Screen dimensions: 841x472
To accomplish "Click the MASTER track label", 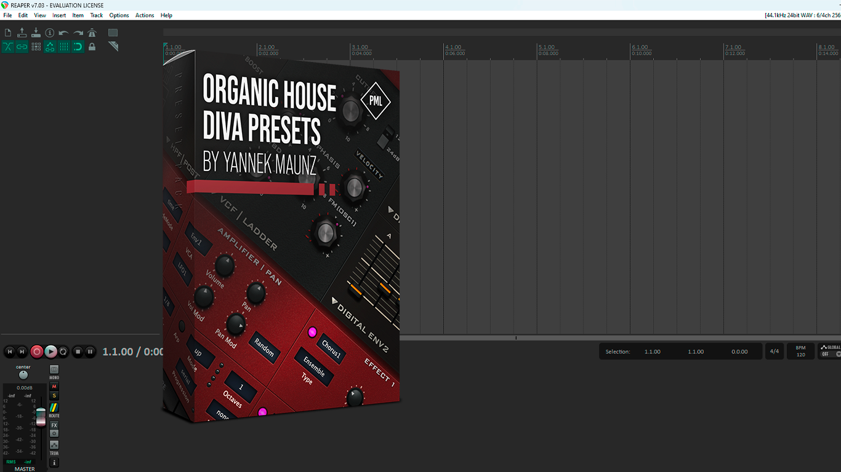I will pos(25,469).
